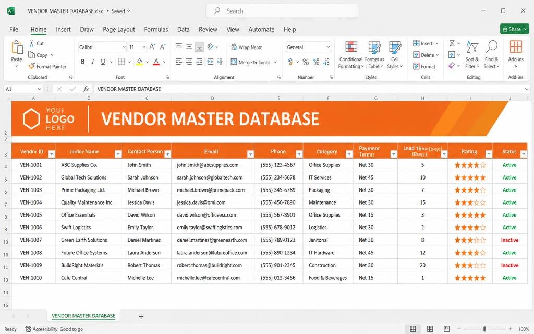This screenshot has width=534, height=334.
Task: Add a new sheet with plus button
Action: point(141,317)
